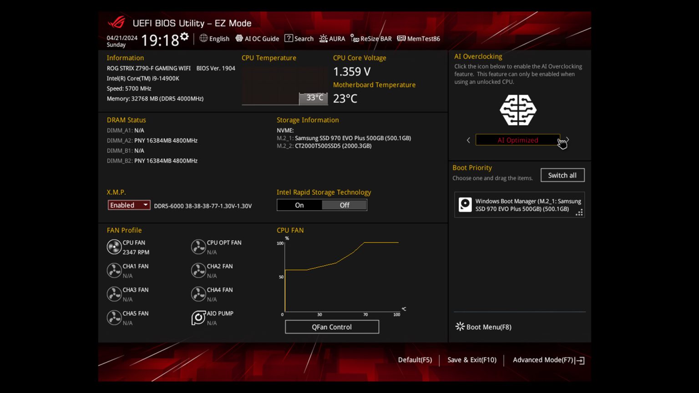This screenshot has width=699, height=393.
Task: Click the 33°C CPU temperature indicator
Action: (x=314, y=98)
